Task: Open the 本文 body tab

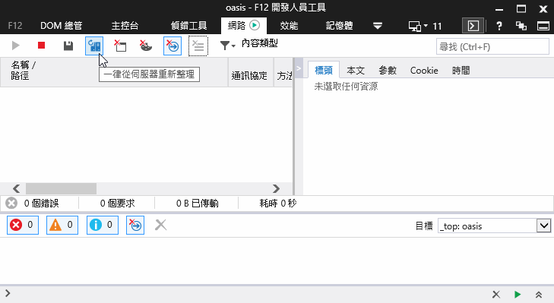Action: coord(356,71)
